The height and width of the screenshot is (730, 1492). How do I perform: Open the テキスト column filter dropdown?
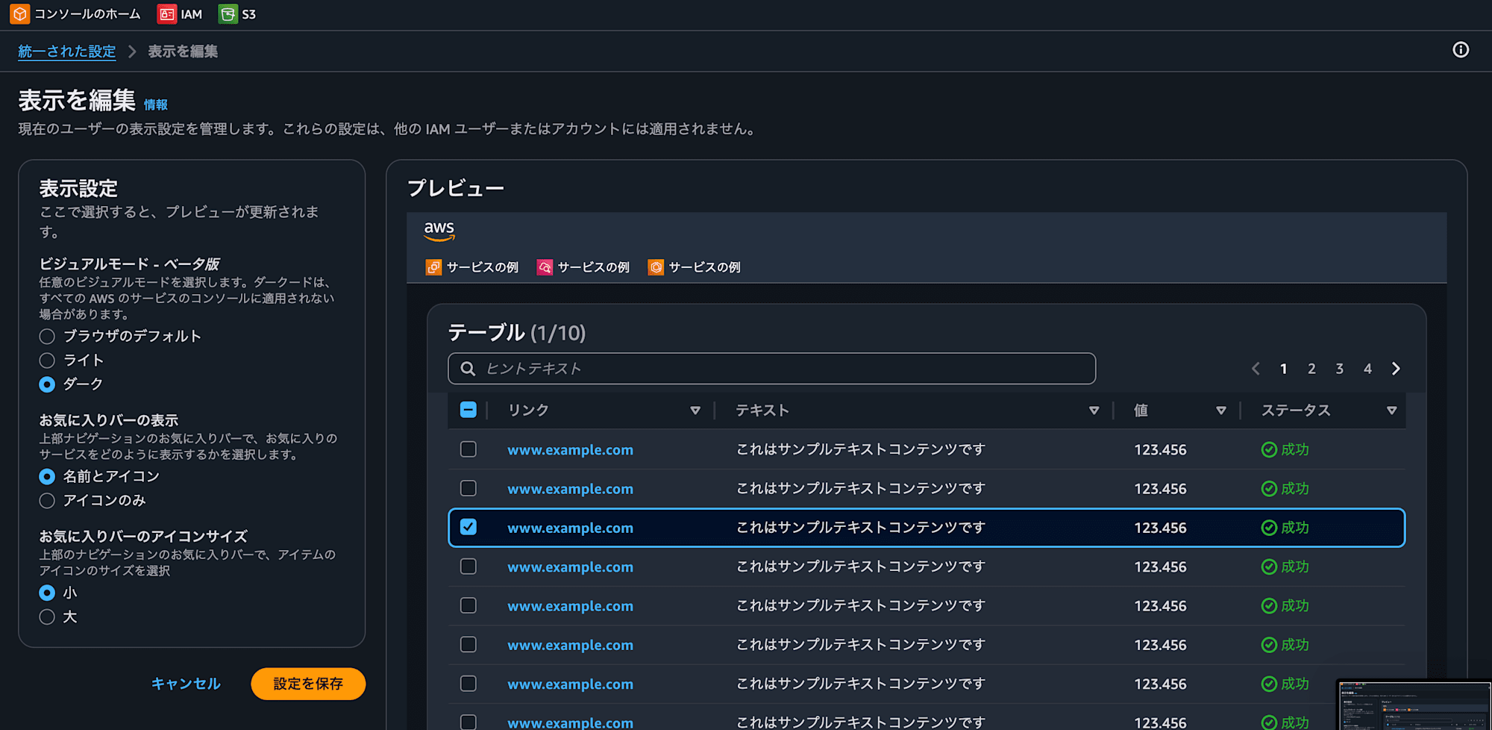(1094, 410)
